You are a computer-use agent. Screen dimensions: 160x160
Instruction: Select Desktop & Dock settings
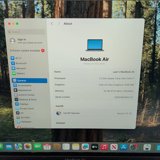pos(26,99)
